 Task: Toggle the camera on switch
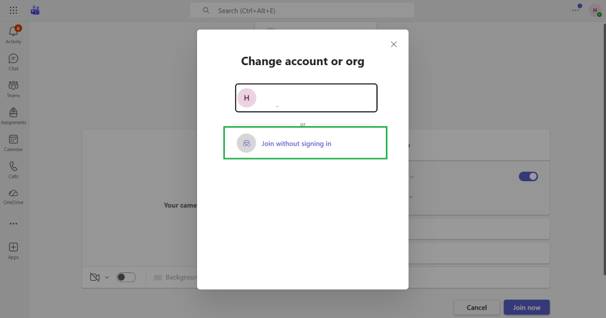click(x=126, y=277)
